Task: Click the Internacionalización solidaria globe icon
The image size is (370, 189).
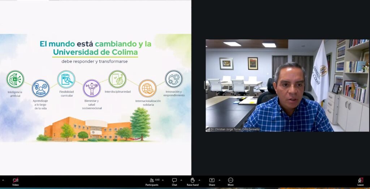Action: click(147, 88)
